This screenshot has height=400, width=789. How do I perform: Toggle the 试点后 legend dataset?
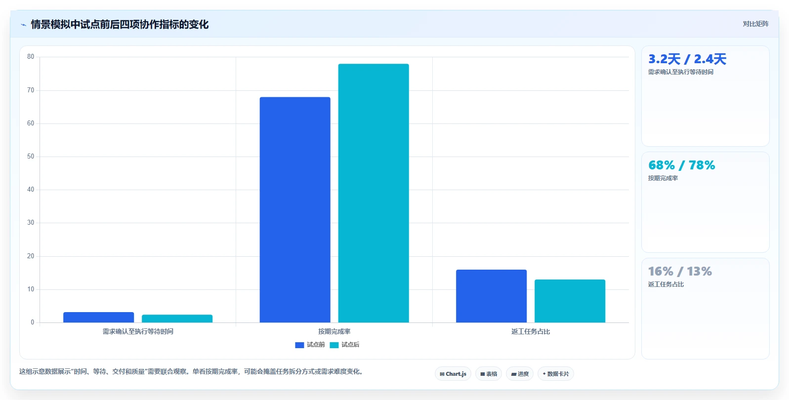coord(344,345)
